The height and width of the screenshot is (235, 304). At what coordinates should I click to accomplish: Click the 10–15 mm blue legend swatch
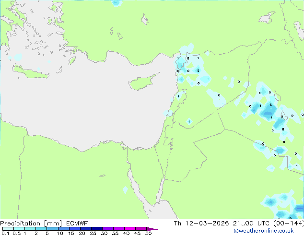click(x=63, y=229)
